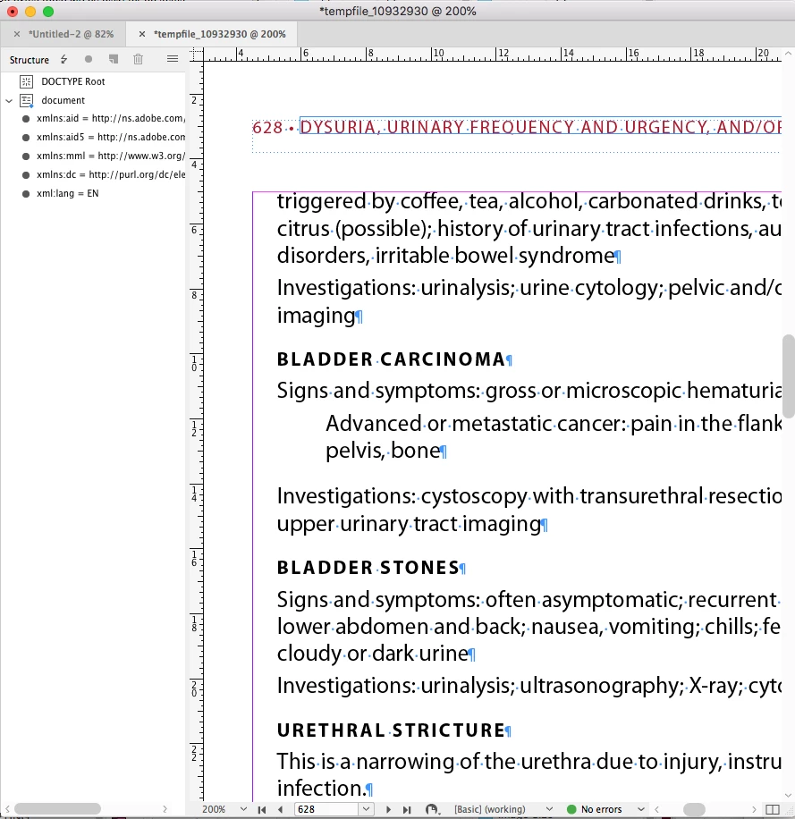Image resolution: width=795 pixels, height=819 pixels.
Task: Go to previous page arrow
Action: (x=281, y=809)
